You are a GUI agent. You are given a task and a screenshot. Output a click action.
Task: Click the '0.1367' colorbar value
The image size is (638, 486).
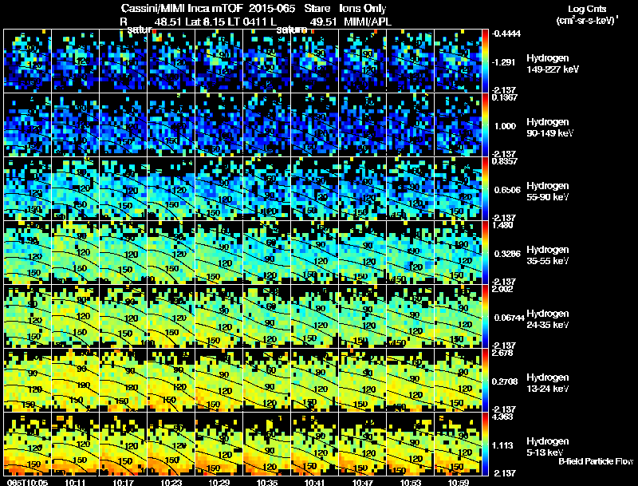point(505,97)
